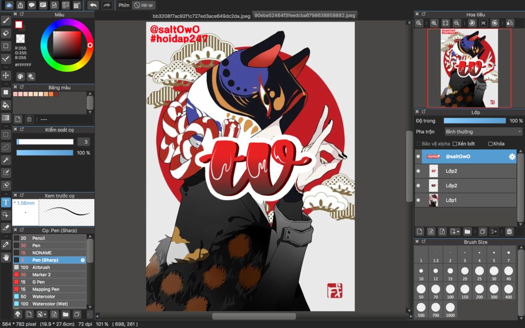The width and height of the screenshot is (525, 328).
Task: Open settings gear of @saltOwO layer
Action: point(512,157)
